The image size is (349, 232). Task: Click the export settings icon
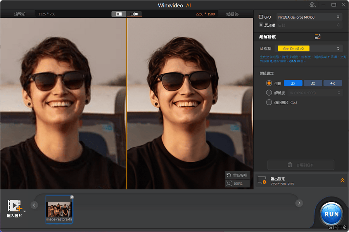coord(262,180)
